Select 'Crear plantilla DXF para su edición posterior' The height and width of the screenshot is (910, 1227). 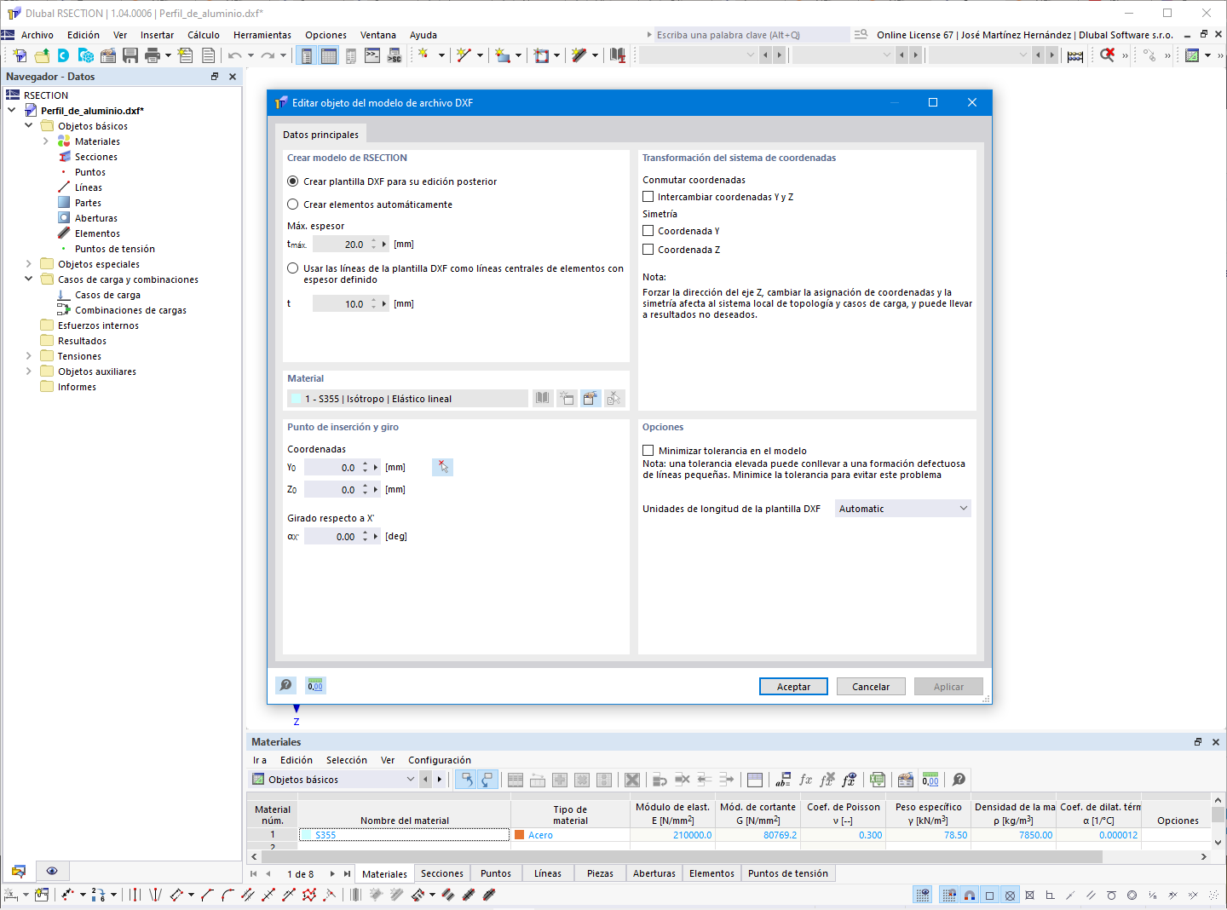(x=293, y=181)
